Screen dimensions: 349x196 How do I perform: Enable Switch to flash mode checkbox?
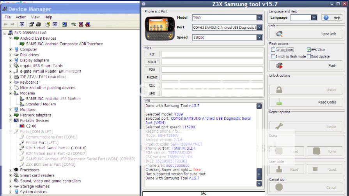[273, 56]
